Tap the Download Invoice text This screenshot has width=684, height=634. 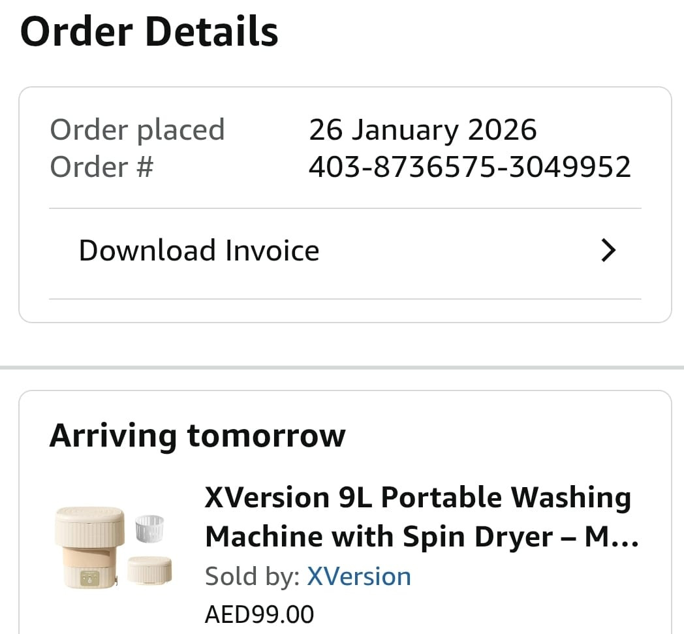click(199, 251)
